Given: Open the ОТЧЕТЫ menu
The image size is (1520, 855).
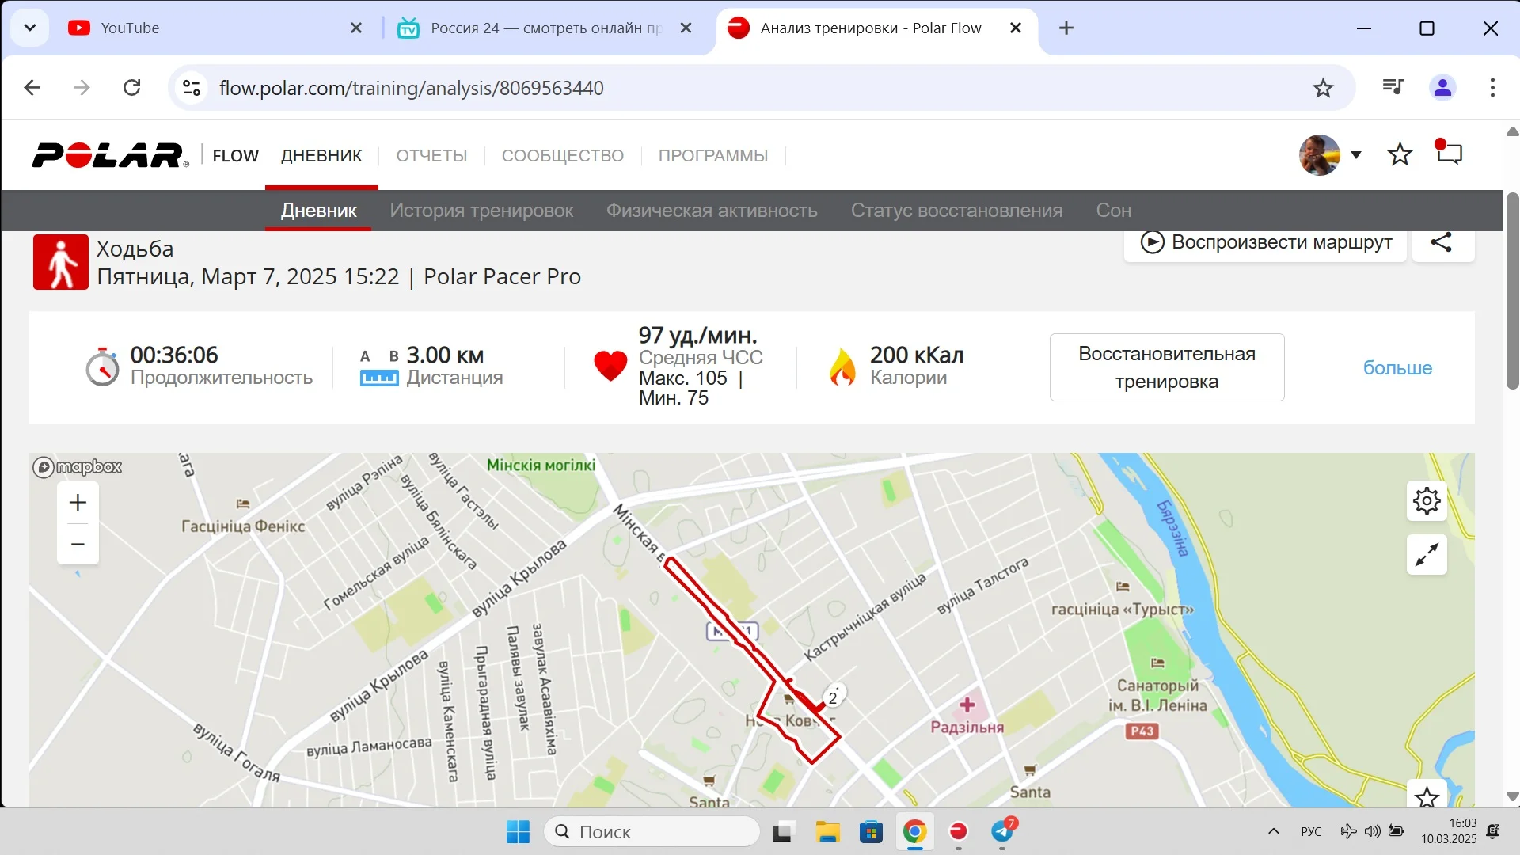Looking at the screenshot, I should 431,155.
